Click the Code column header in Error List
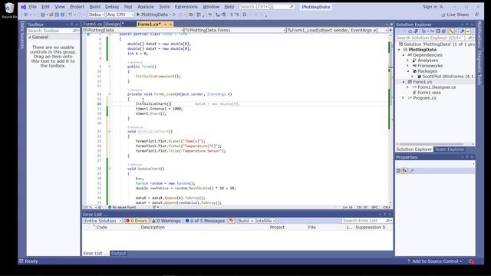The image size is (491, 276). [x=101, y=227]
